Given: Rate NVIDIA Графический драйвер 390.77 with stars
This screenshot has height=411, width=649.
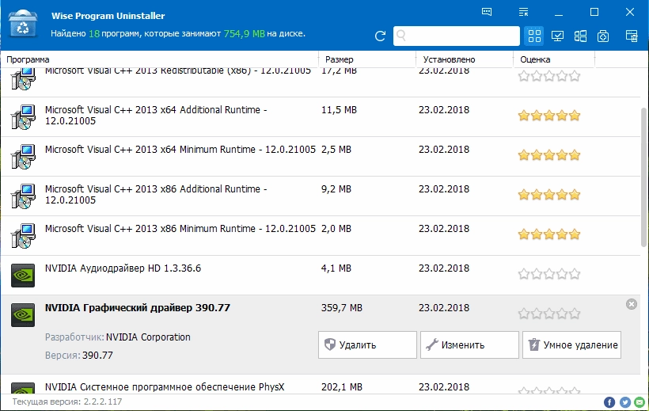Looking at the screenshot, I should coord(548,314).
